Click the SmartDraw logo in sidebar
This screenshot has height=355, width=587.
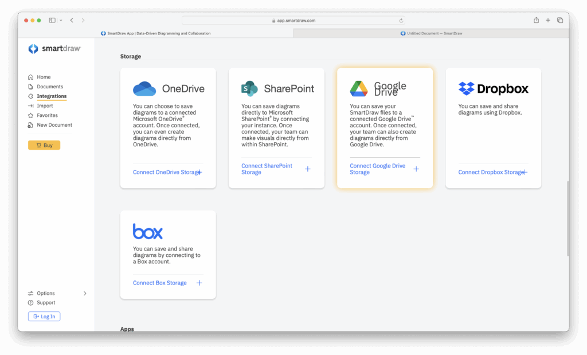[x=54, y=49]
